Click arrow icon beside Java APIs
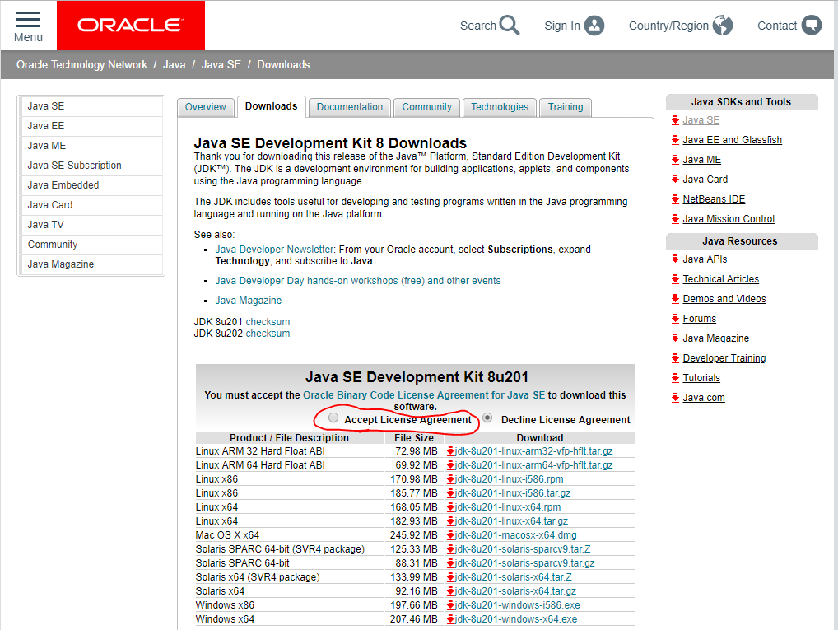Image resolution: width=838 pixels, height=630 pixels. point(676,259)
